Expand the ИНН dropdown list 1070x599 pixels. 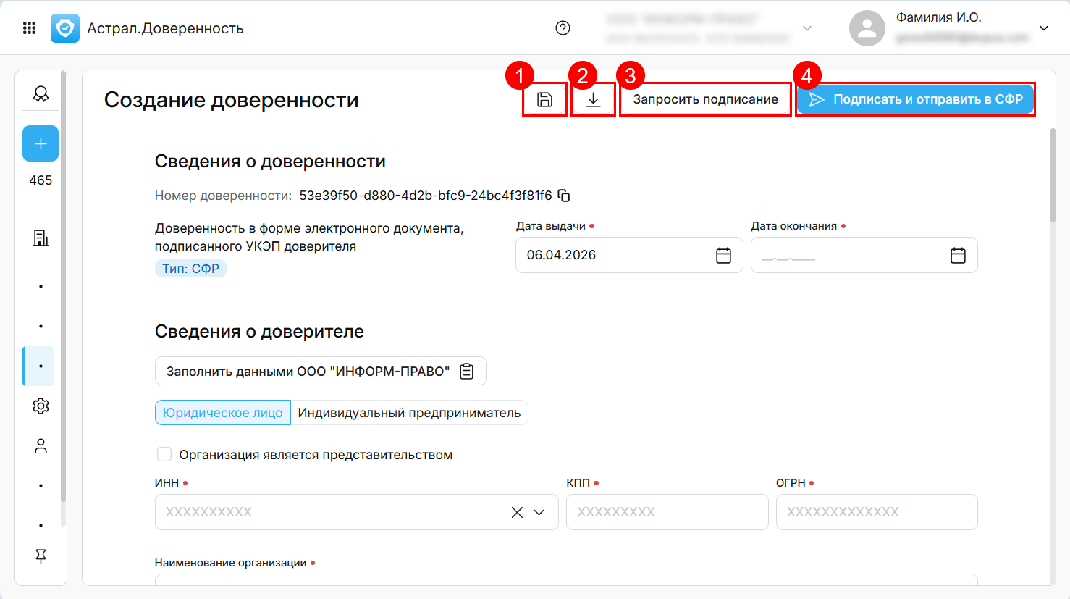(539, 512)
